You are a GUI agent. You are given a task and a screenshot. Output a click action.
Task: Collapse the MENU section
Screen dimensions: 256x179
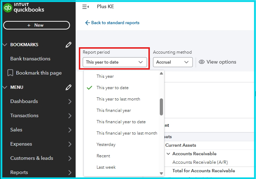click(5, 87)
